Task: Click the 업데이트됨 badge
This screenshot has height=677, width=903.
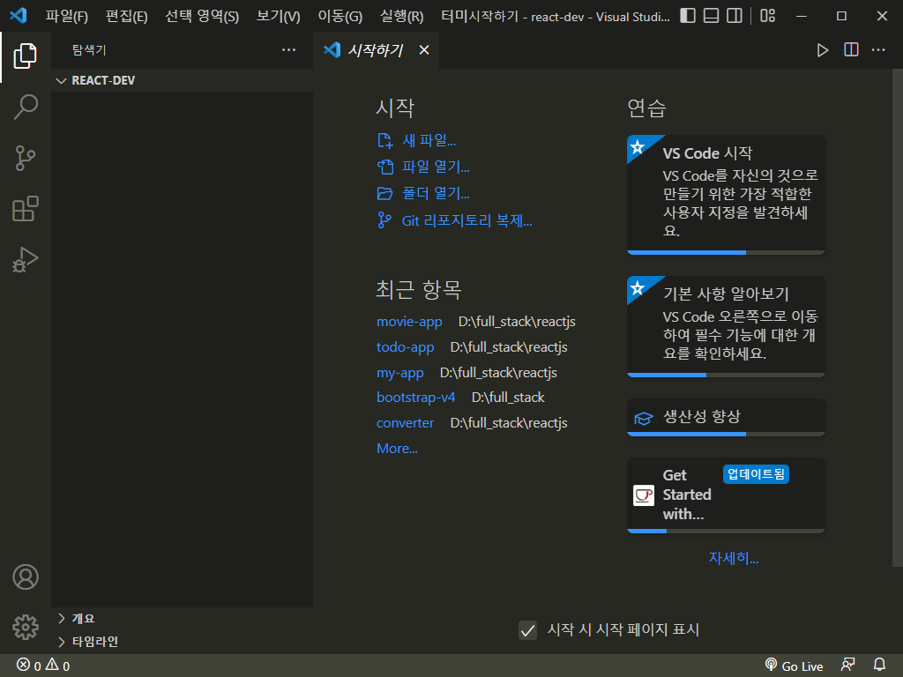Action: click(x=756, y=474)
